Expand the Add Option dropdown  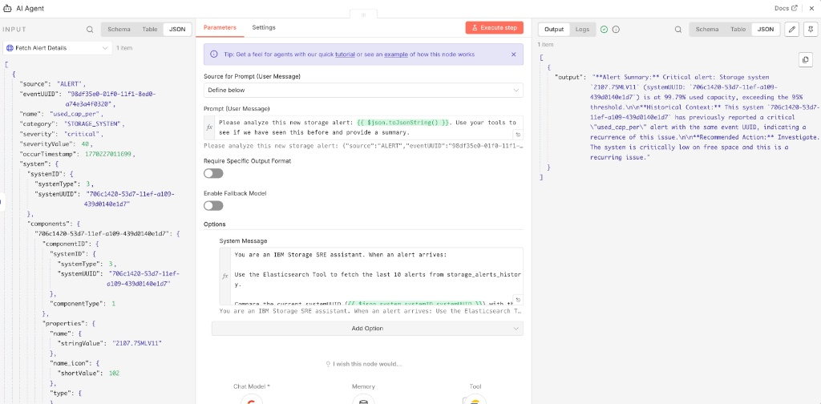click(367, 329)
